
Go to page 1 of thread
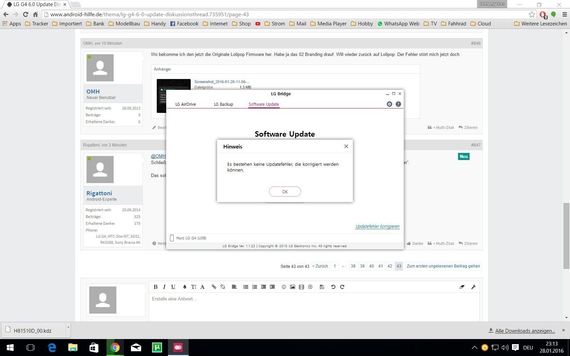click(335, 266)
